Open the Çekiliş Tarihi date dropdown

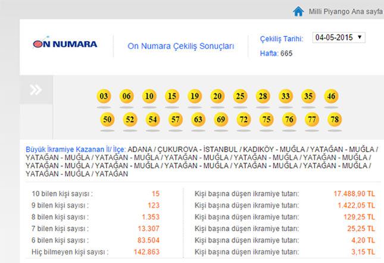(339, 37)
